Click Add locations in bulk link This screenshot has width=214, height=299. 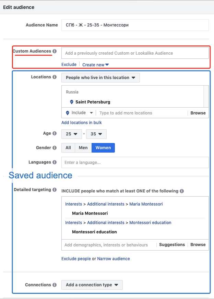(x=81, y=123)
